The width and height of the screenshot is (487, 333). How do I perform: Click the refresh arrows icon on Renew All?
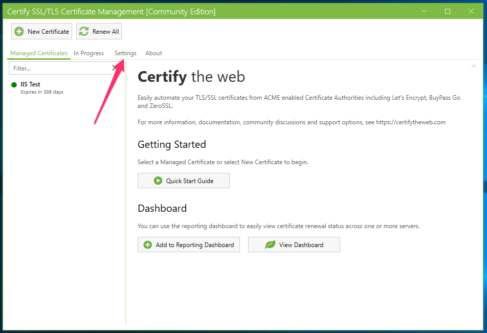84,31
